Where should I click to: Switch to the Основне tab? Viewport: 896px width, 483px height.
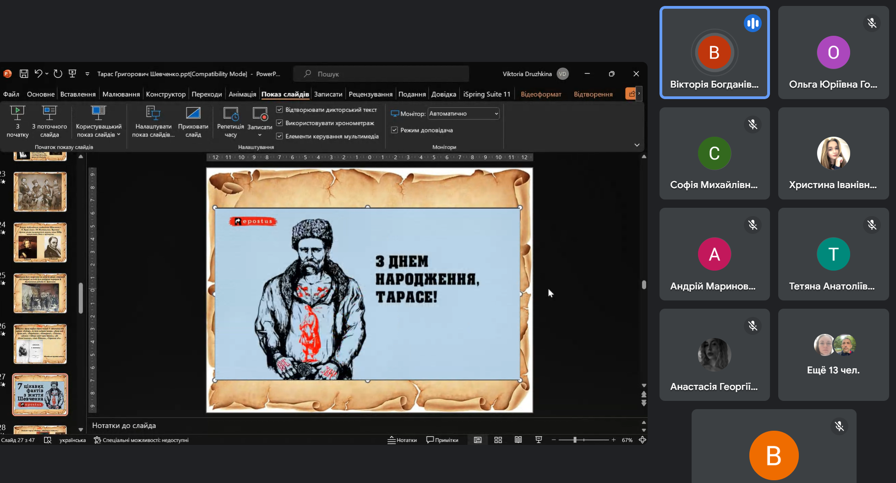[x=41, y=94]
